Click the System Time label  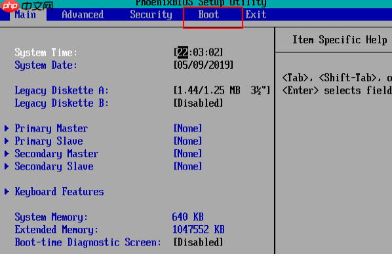tap(46, 52)
